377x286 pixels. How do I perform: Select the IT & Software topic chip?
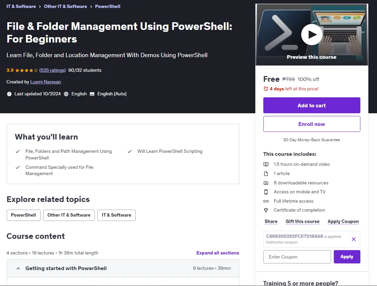tap(116, 215)
